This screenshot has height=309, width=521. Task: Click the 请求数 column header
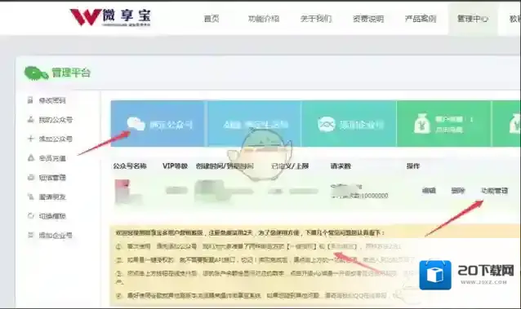[341, 166]
